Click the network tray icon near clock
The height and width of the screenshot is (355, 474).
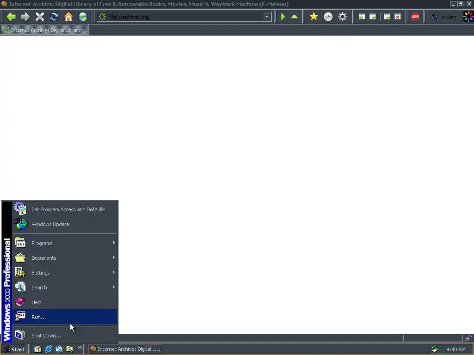435,349
